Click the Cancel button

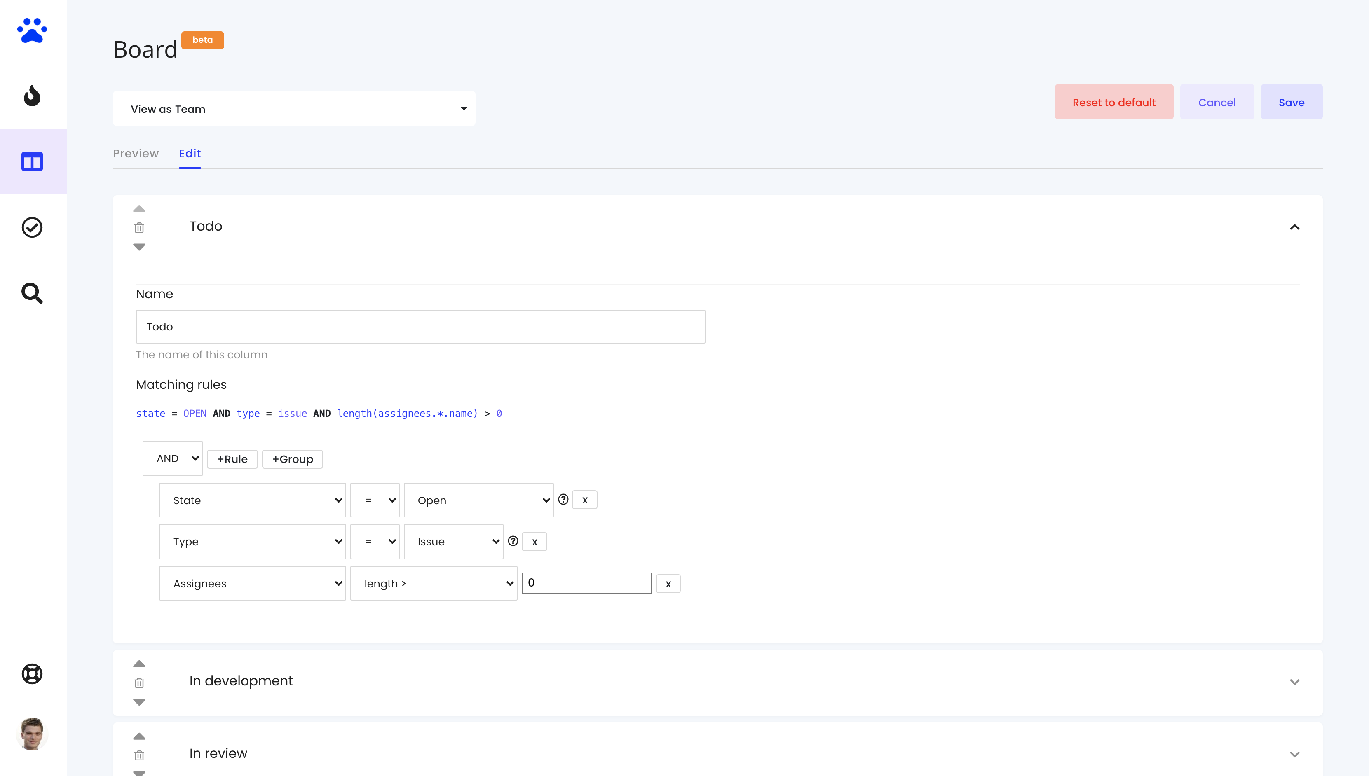click(x=1217, y=102)
